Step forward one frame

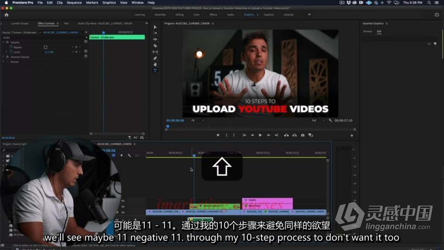pyautogui.click(x=268, y=135)
